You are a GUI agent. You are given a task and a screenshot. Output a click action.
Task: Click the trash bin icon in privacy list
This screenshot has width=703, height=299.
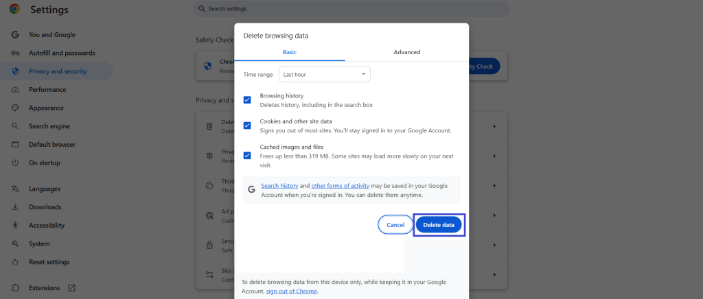[209, 127]
